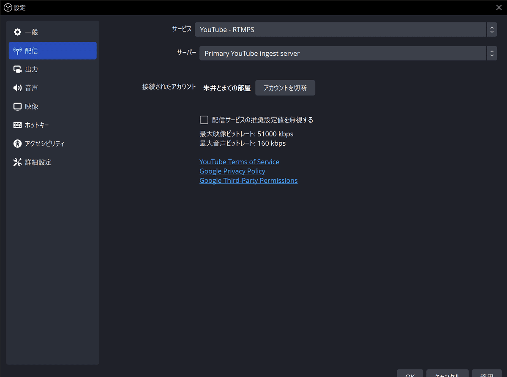This screenshot has width=507, height=377.
Task: Click the サーバー label
Action: click(x=186, y=53)
